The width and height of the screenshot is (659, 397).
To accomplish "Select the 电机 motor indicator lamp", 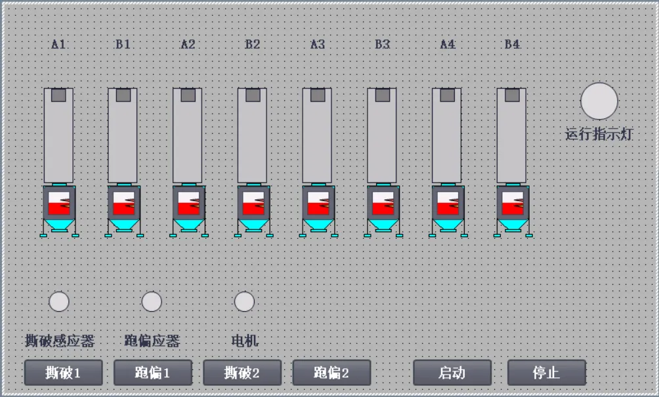I will click(x=244, y=302).
